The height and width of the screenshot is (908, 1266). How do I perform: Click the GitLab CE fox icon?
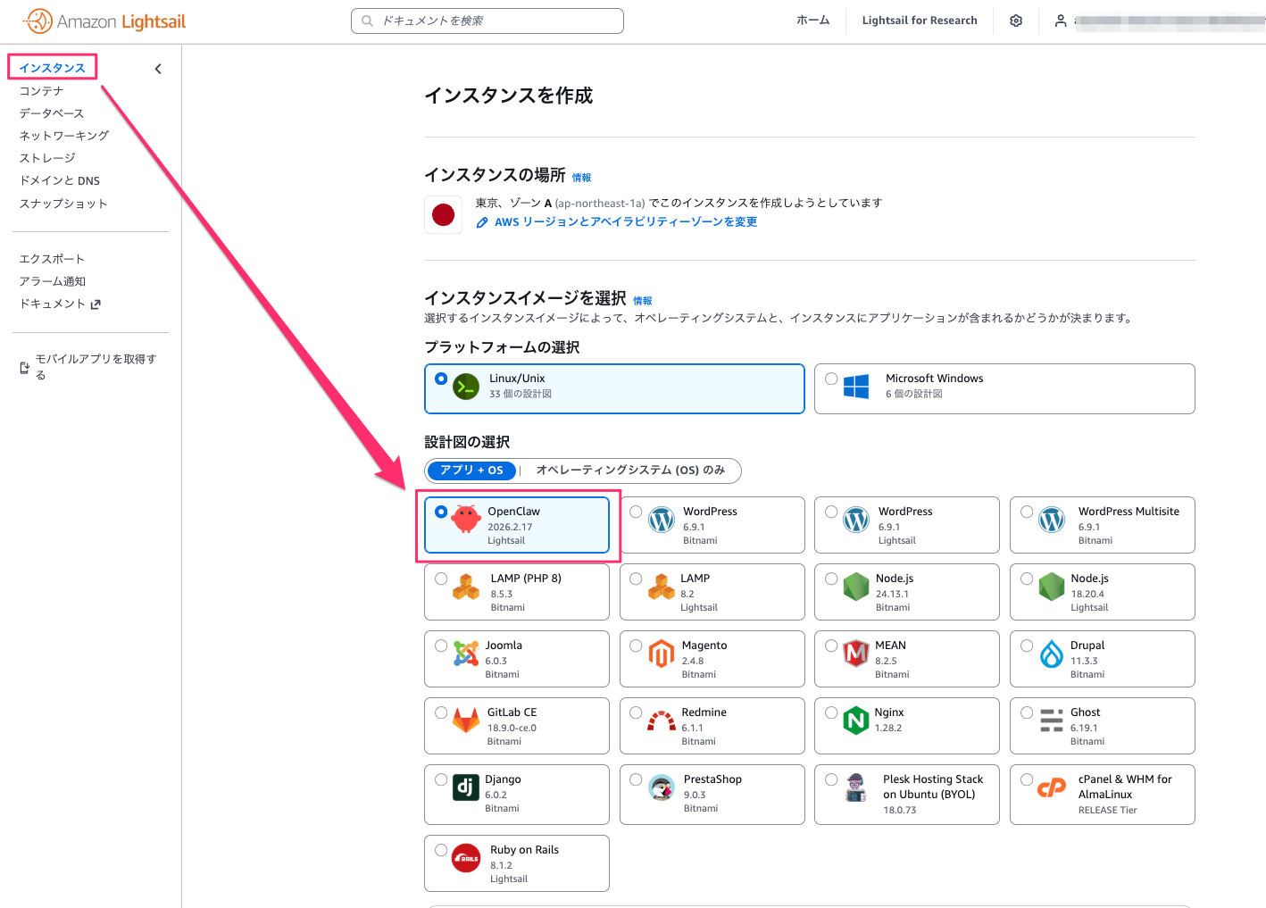coord(466,721)
